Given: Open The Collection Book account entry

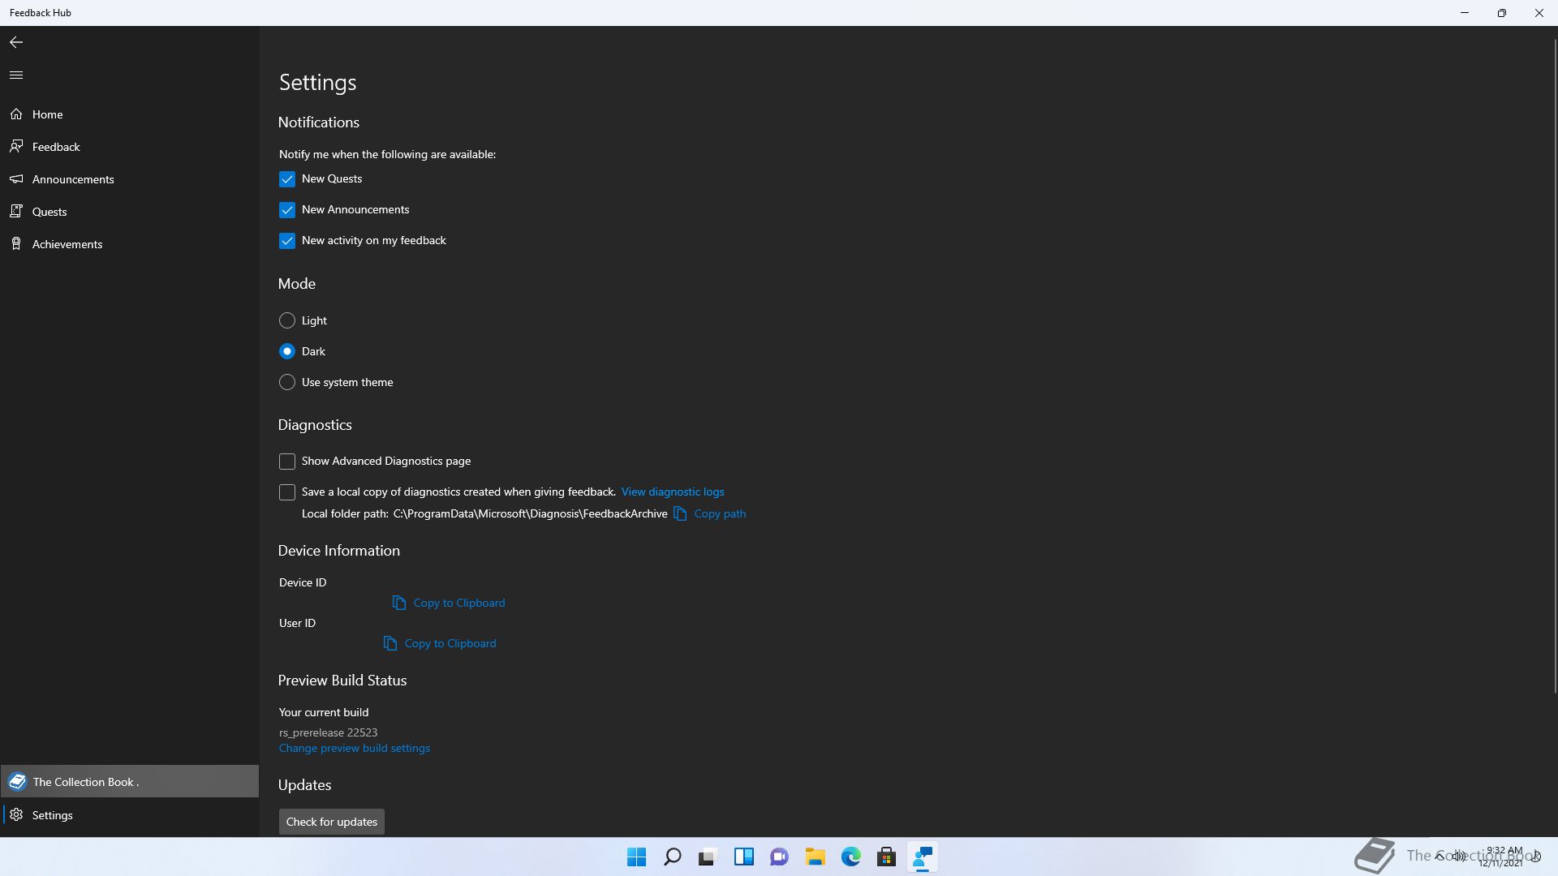Looking at the screenshot, I should (x=85, y=782).
